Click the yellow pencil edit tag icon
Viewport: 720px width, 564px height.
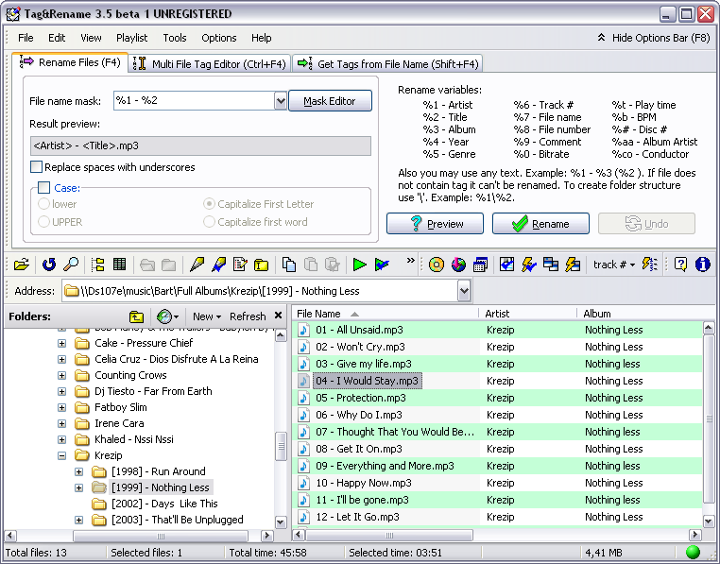point(197,265)
